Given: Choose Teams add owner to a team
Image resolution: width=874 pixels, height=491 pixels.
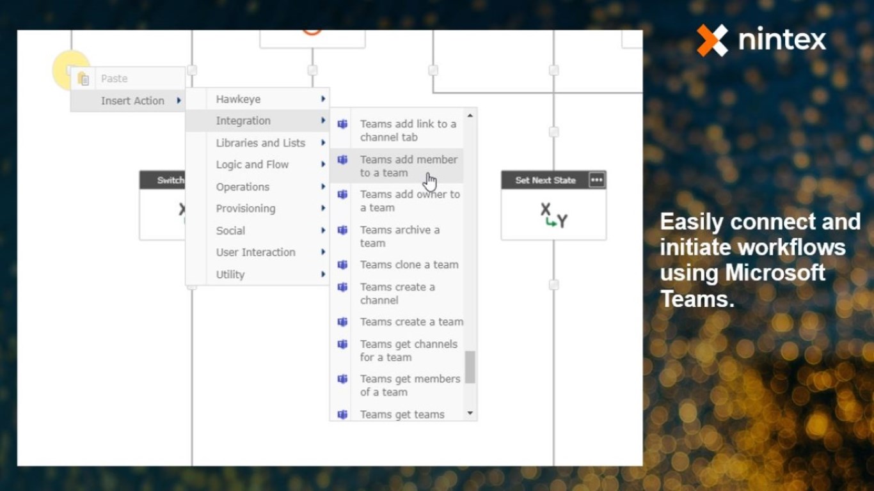Looking at the screenshot, I should pyautogui.click(x=397, y=201).
